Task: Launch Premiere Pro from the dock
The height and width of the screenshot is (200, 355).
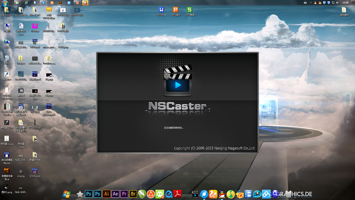Action: (x=124, y=194)
